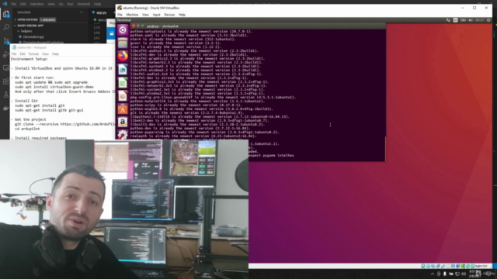Launch Firefox from the Ubuntu launcher
497x279 pixels.
tap(123, 57)
